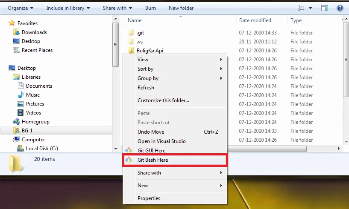The image size is (349, 209).
Task: Open Recent Places in Favorites
Action: [37, 50]
